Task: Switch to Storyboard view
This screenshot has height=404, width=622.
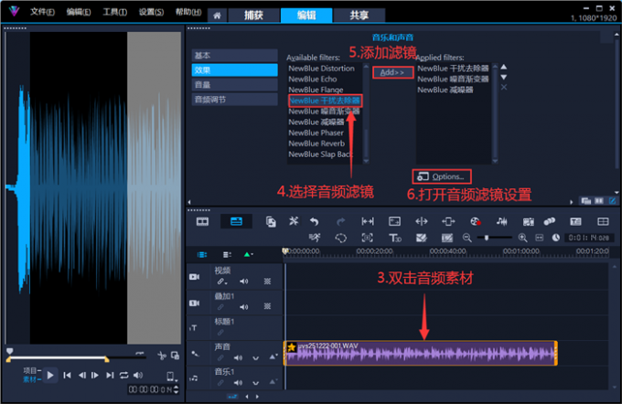Action: [x=202, y=221]
